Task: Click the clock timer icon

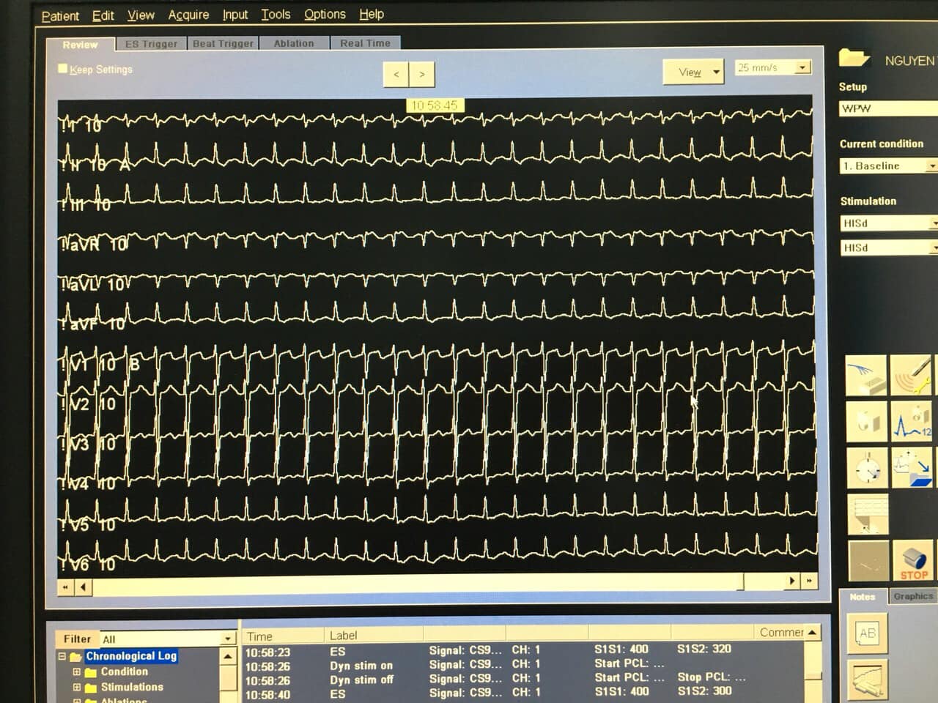Action: click(868, 469)
